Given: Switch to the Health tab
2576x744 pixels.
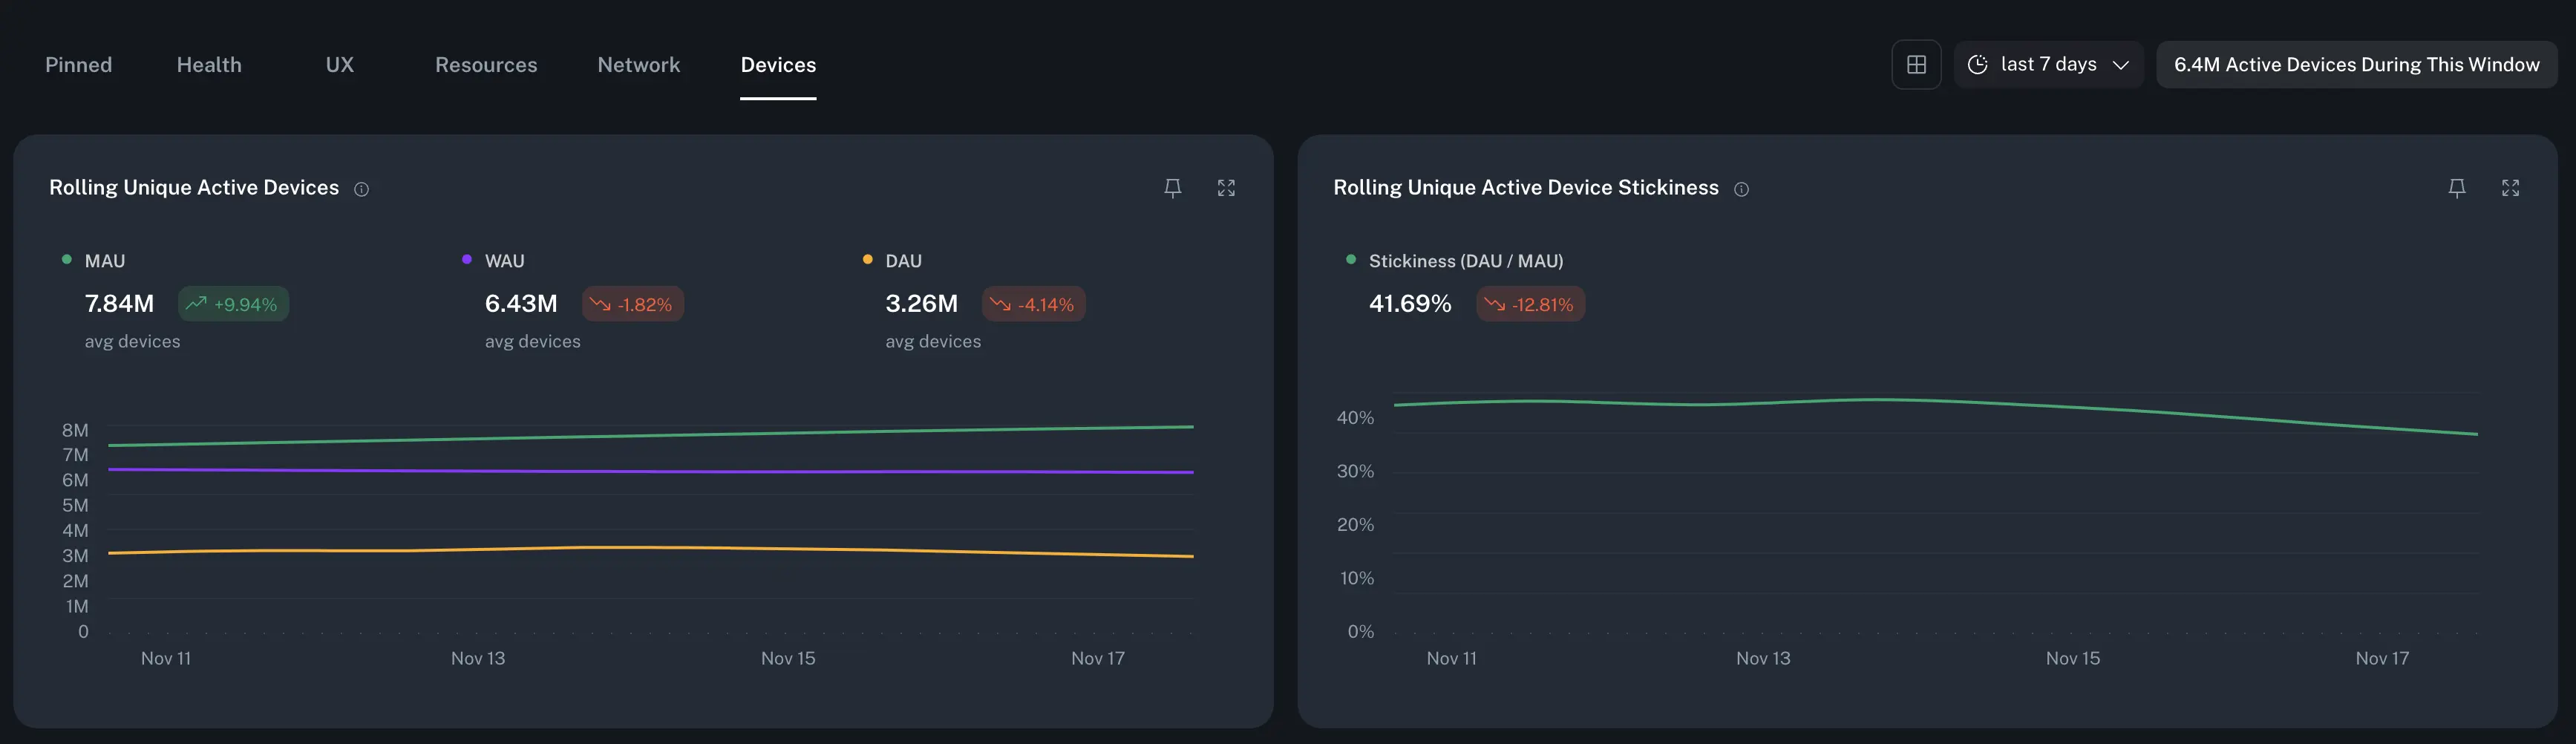Looking at the screenshot, I should 209,65.
